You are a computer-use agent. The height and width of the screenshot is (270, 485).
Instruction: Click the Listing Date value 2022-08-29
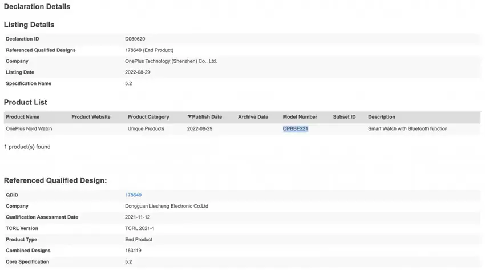(138, 72)
